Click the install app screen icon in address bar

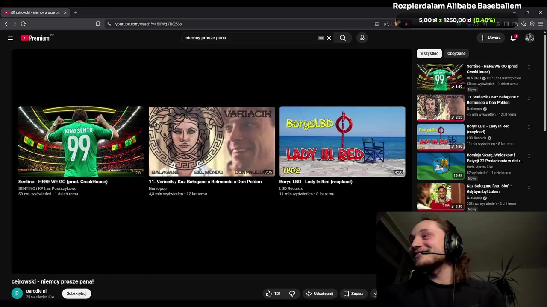coord(377,24)
